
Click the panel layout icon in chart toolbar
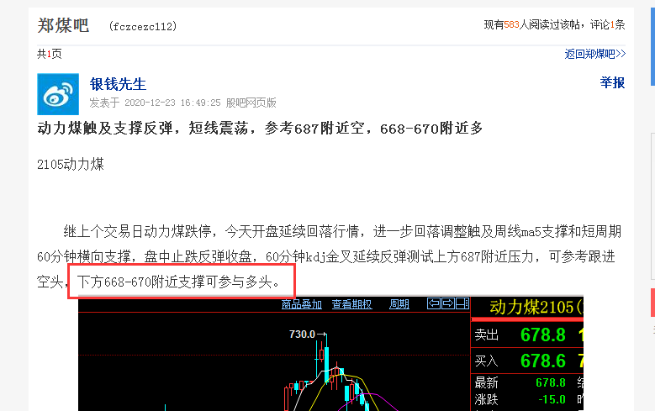[x=462, y=303]
